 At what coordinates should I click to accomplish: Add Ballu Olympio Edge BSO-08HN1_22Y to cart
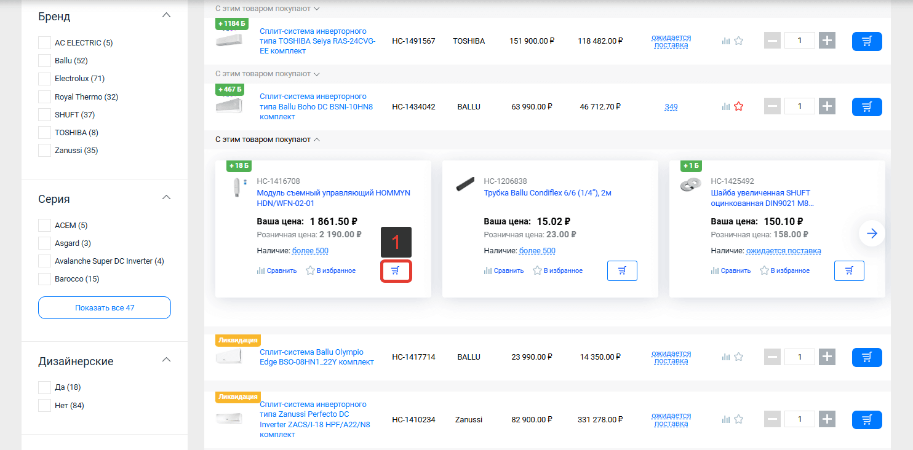tap(867, 357)
